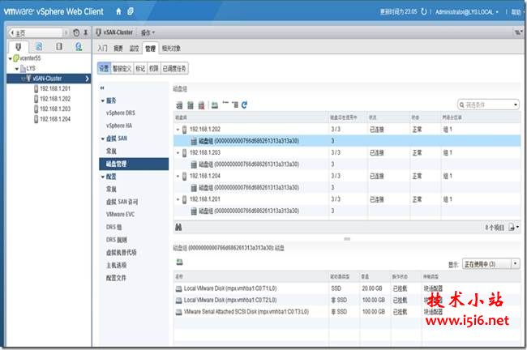Select Local VMware Disk (mpx.vmhba1:C0:T1:L0) row
This screenshot has width=527, height=350.
tap(347, 288)
